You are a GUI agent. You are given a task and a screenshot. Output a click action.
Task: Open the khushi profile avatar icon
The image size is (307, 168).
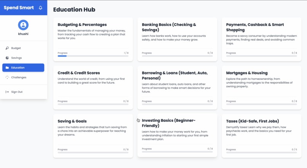coord(23,25)
